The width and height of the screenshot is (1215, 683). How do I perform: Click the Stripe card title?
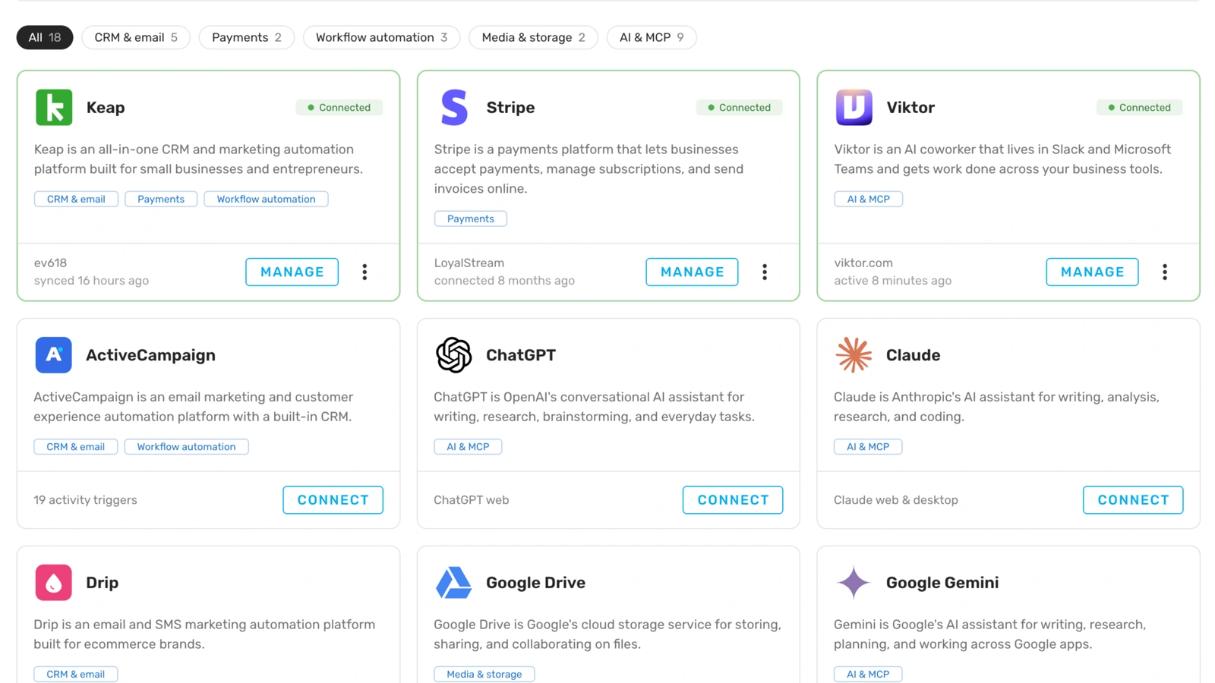tap(510, 108)
